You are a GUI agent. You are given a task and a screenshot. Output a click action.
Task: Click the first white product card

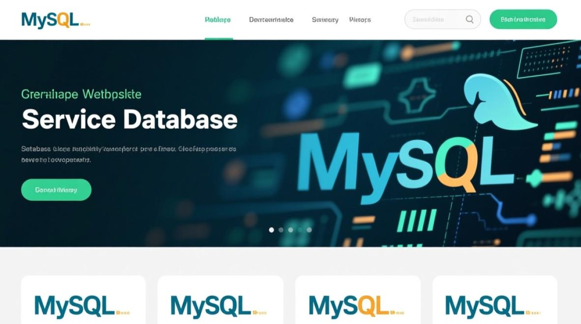pos(83,300)
